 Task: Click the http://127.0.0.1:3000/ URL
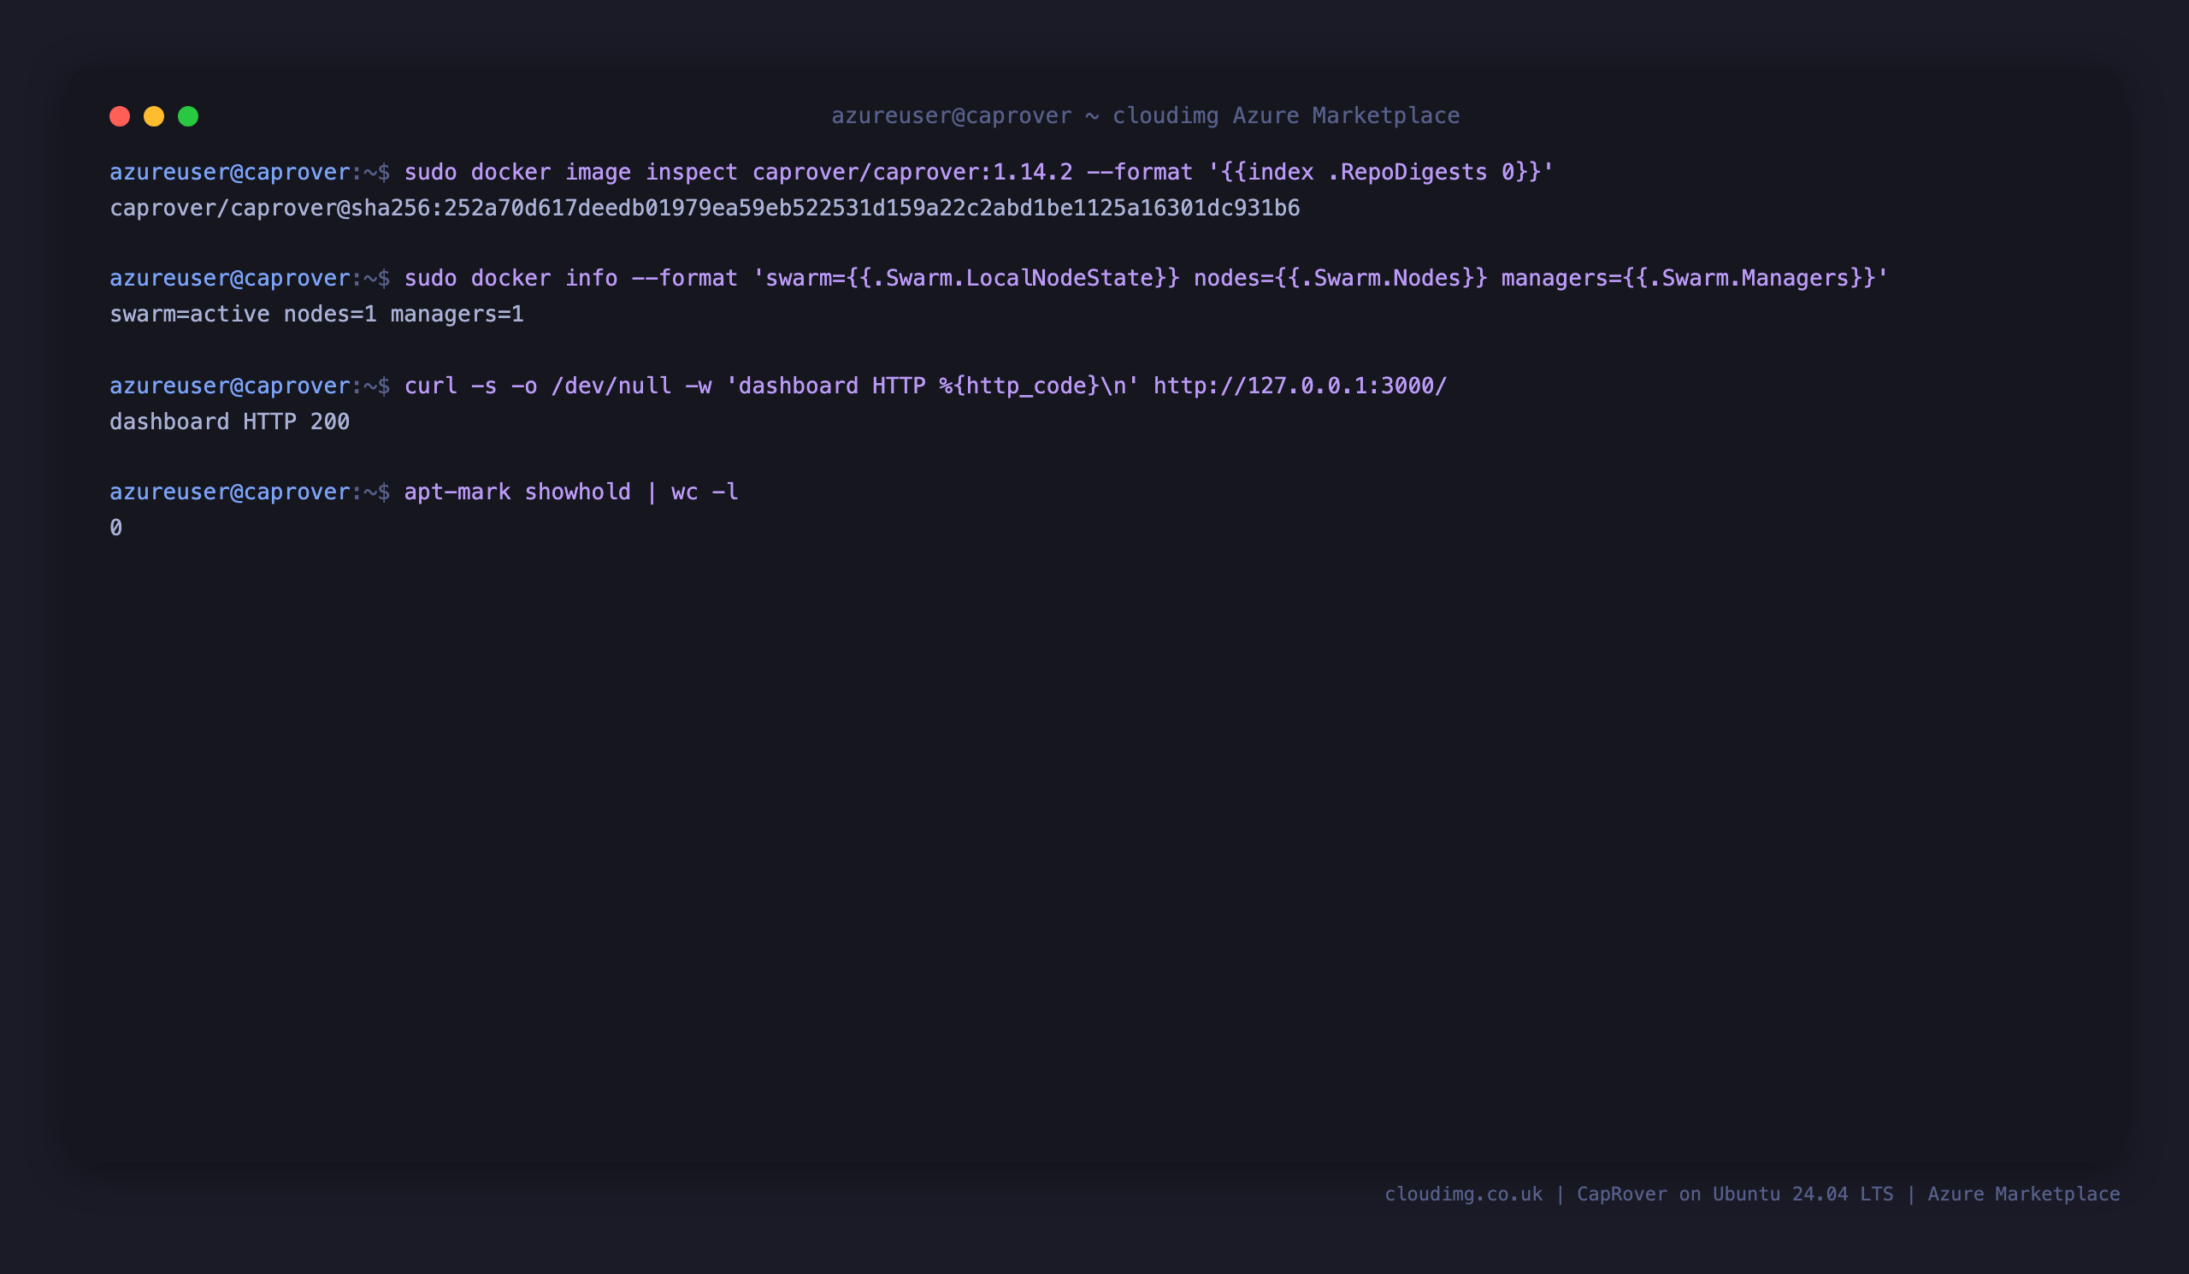[1301, 386]
